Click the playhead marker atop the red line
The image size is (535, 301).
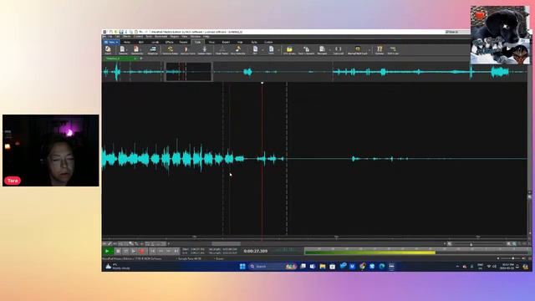[x=262, y=83]
